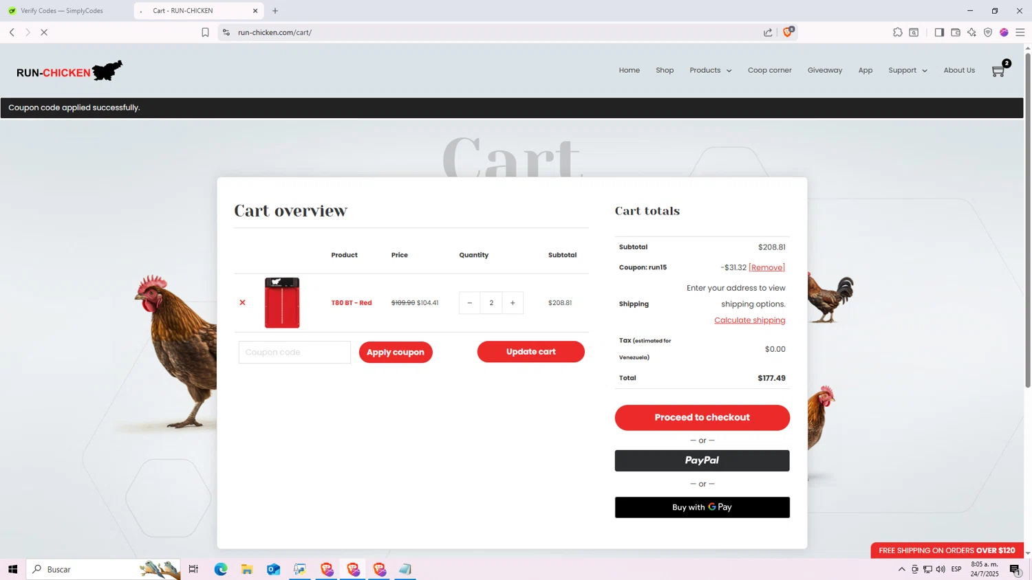Decrease quantity with minus button

(470, 303)
